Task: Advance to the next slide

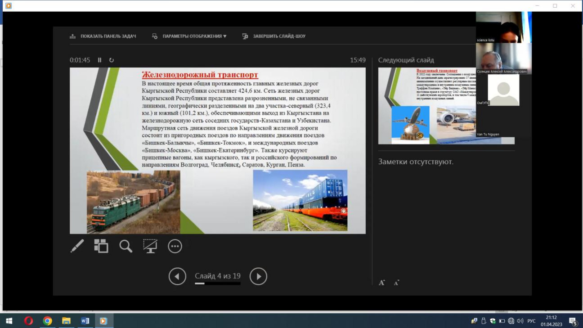Action: [x=258, y=276]
